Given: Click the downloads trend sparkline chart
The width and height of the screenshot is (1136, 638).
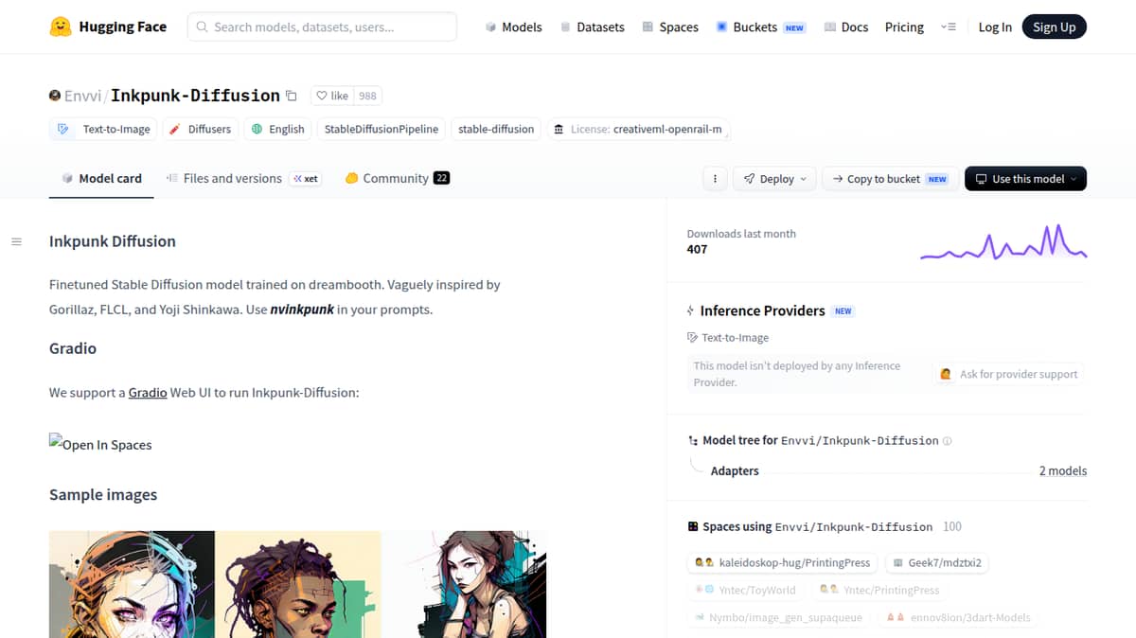Looking at the screenshot, I should click(x=1003, y=241).
